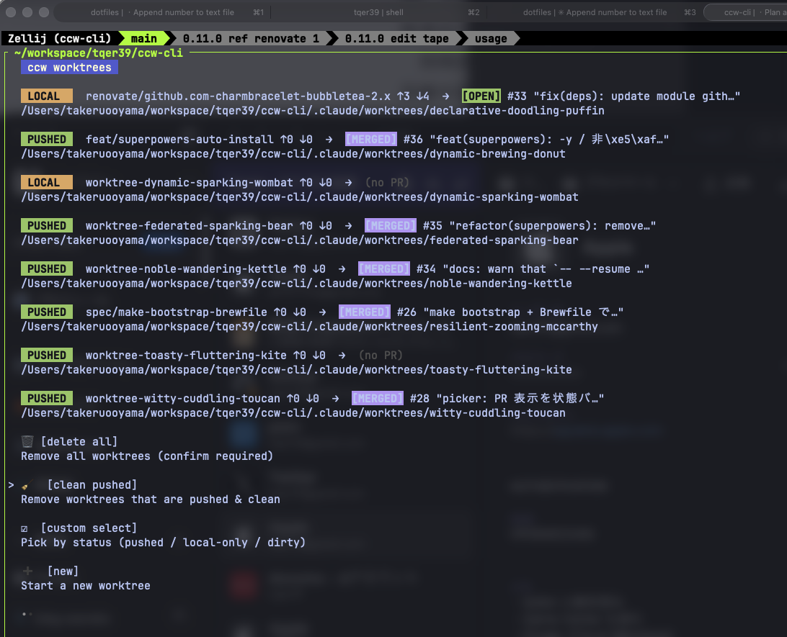
Task: Click the checkbox icon by custom select
Action: click(x=24, y=528)
